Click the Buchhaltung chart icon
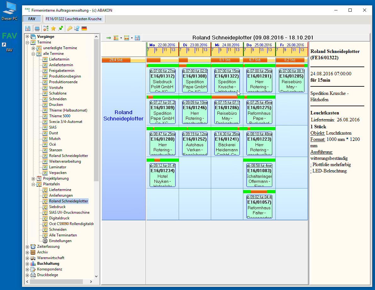Image resolution: width=375 pixels, height=290 pixels. (33, 264)
